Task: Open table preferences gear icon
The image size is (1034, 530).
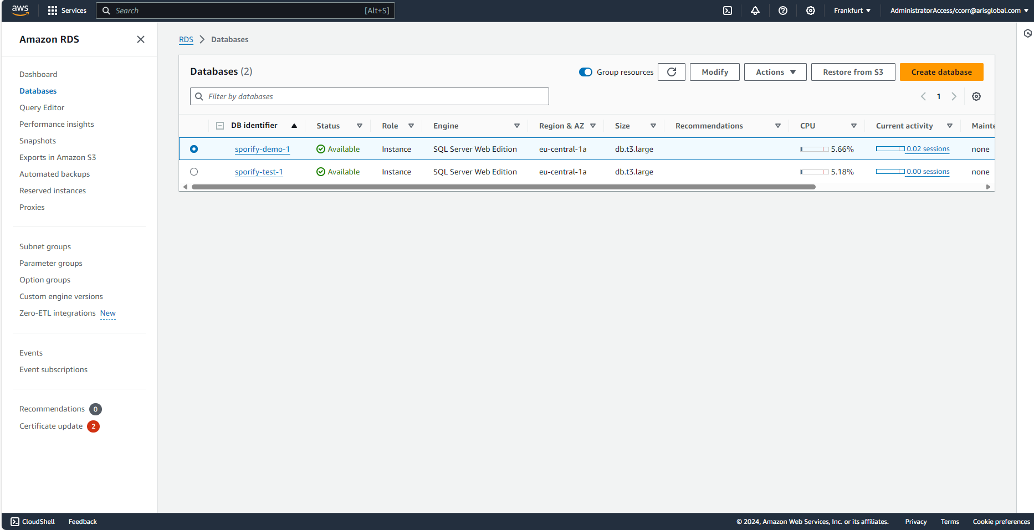Action: (x=976, y=96)
